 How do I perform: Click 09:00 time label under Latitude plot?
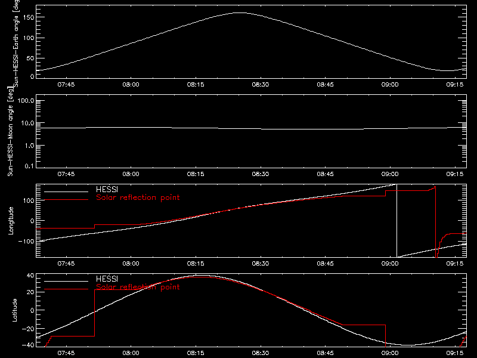(x=390, y=353)
